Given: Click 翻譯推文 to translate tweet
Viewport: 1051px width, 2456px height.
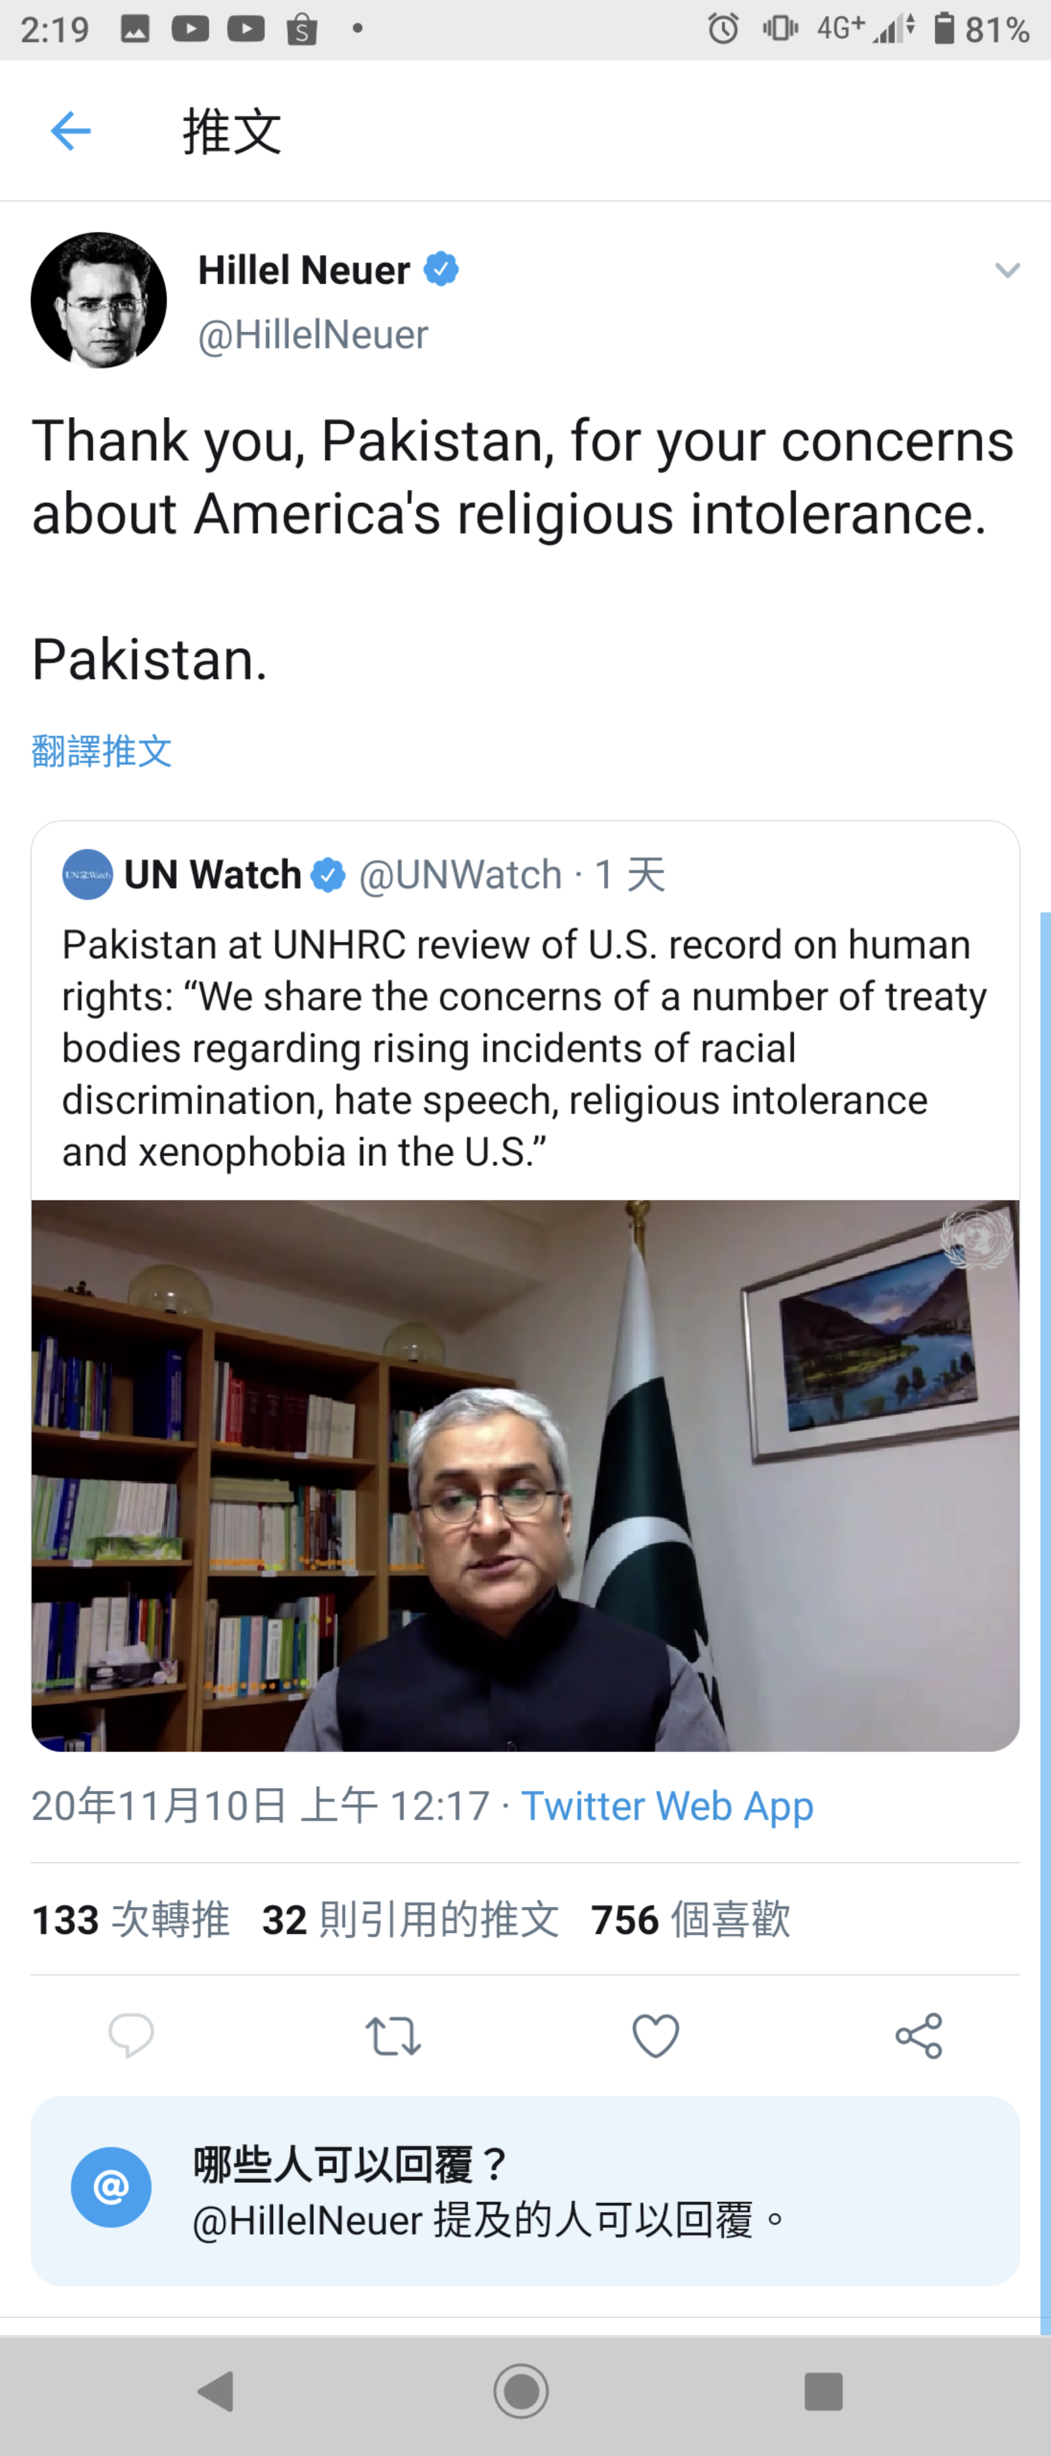Looking at the screenshot, I should pos(102,752).
